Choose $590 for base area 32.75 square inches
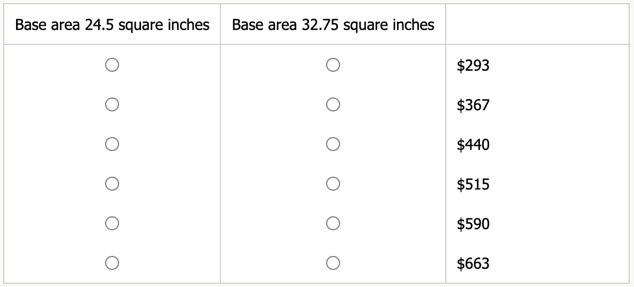The image size is (634, 287). [333, 223]
